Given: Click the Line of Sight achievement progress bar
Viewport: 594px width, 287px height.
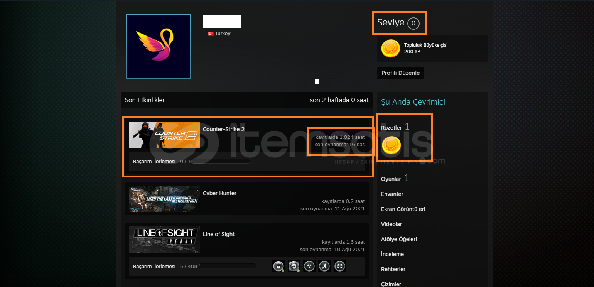Looking at the screenshot, I should [228, 266].
